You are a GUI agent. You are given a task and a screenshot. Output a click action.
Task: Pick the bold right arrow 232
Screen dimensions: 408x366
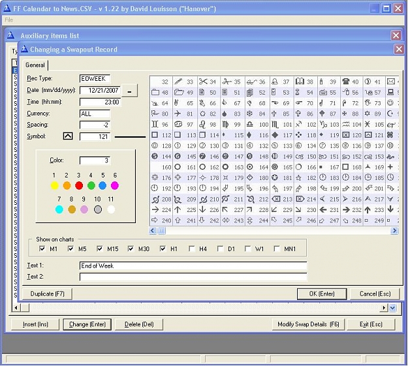(x=346, y=209)
